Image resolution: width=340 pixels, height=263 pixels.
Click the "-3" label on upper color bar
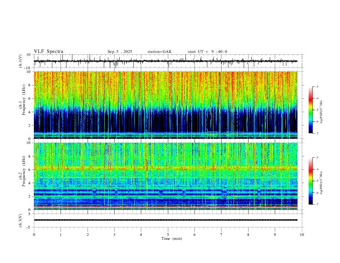point(316,86)
